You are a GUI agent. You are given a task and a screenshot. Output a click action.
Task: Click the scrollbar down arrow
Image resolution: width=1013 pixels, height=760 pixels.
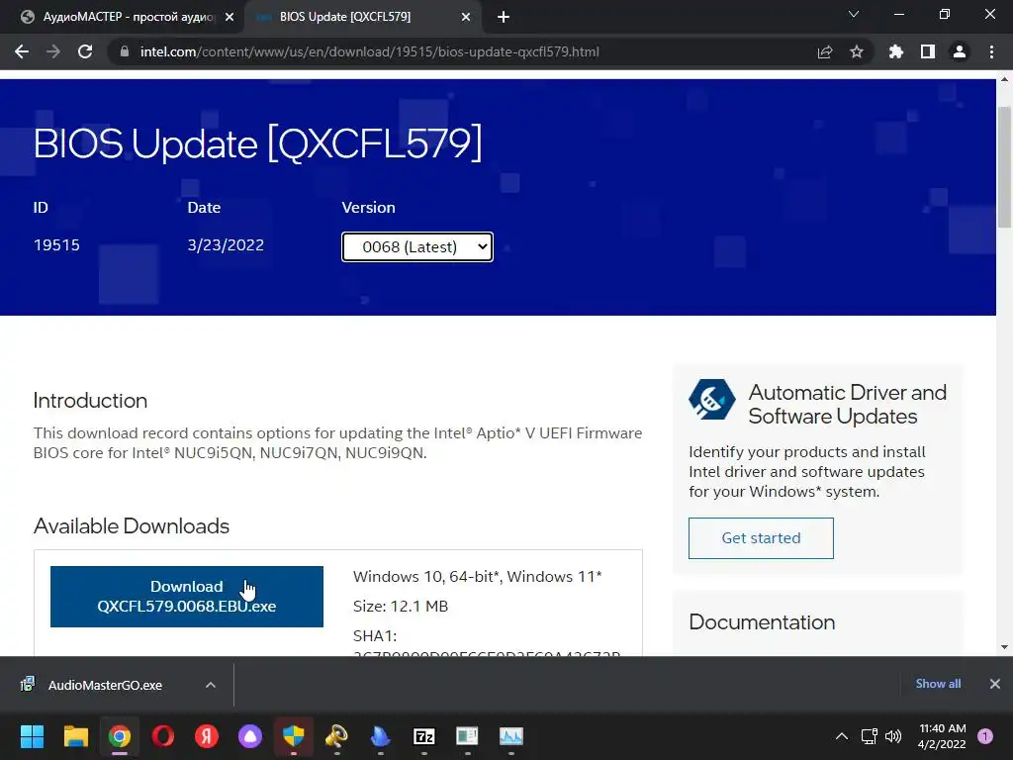click(1005, 647)
